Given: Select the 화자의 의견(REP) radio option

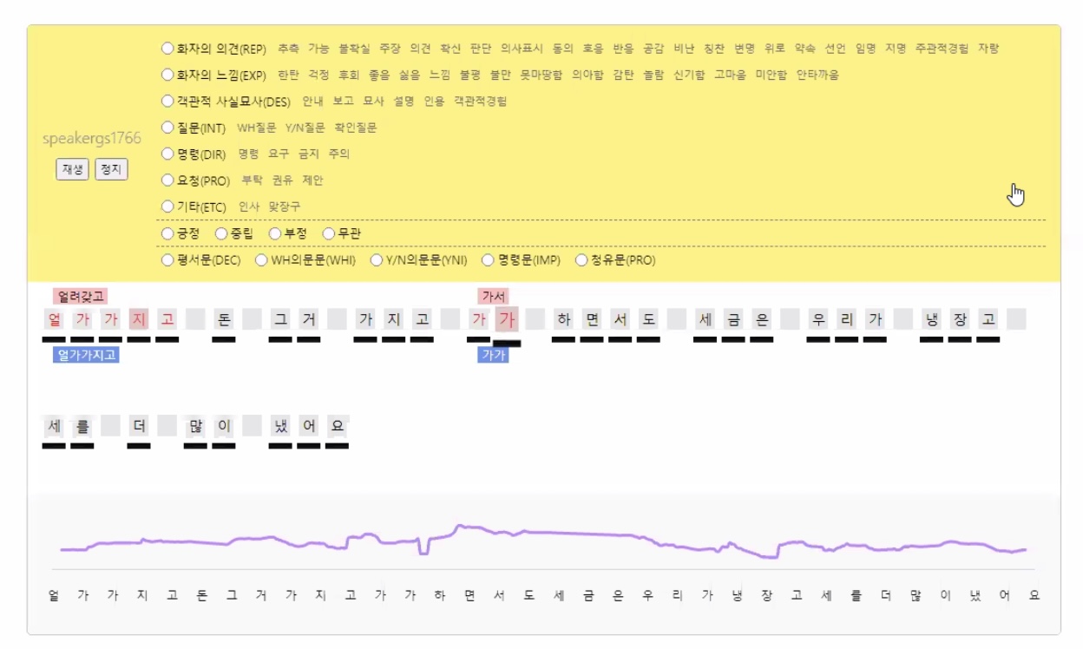Looking at the screenshot, I should coord(167,49).
